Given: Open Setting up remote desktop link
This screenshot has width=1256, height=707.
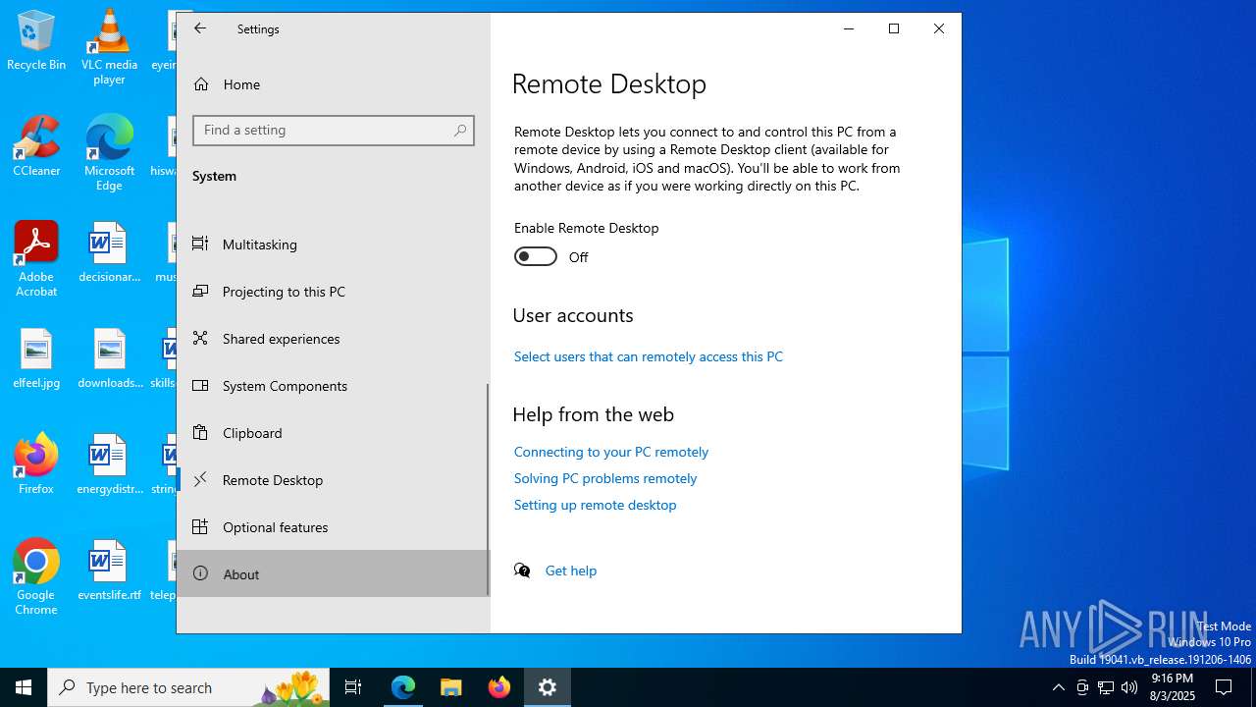Looking at the screenshot, I should click(596, 505).
